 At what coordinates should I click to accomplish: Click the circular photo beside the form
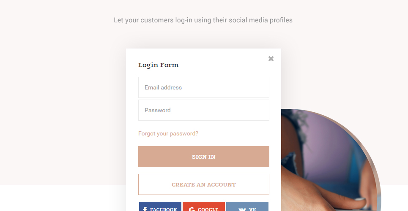(331, 160)
